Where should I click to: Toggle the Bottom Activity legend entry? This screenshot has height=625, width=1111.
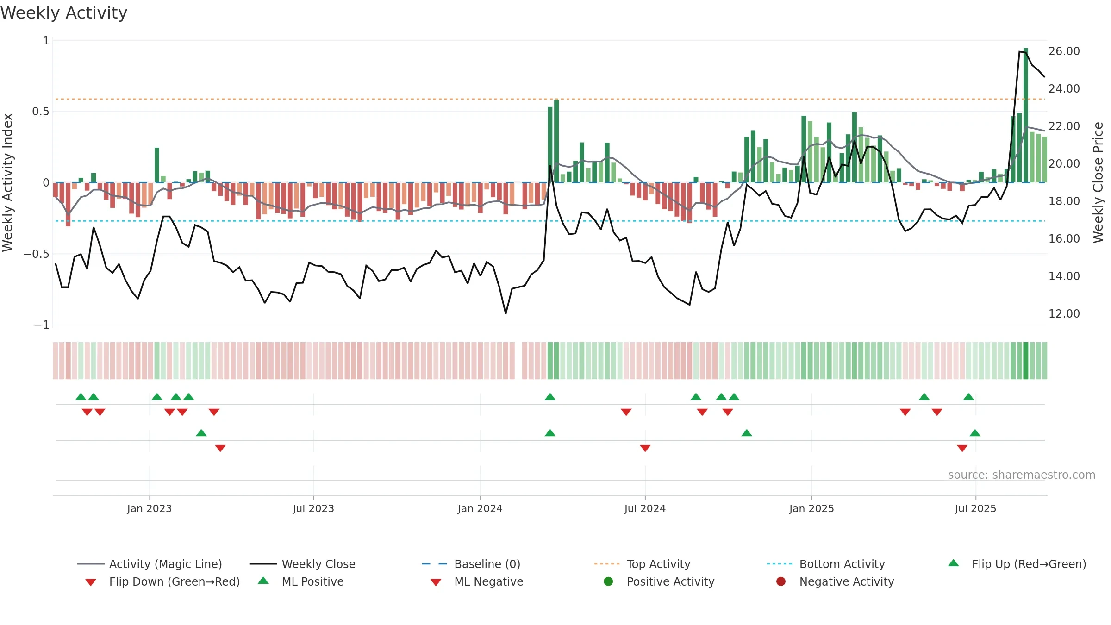coord(826,564)
